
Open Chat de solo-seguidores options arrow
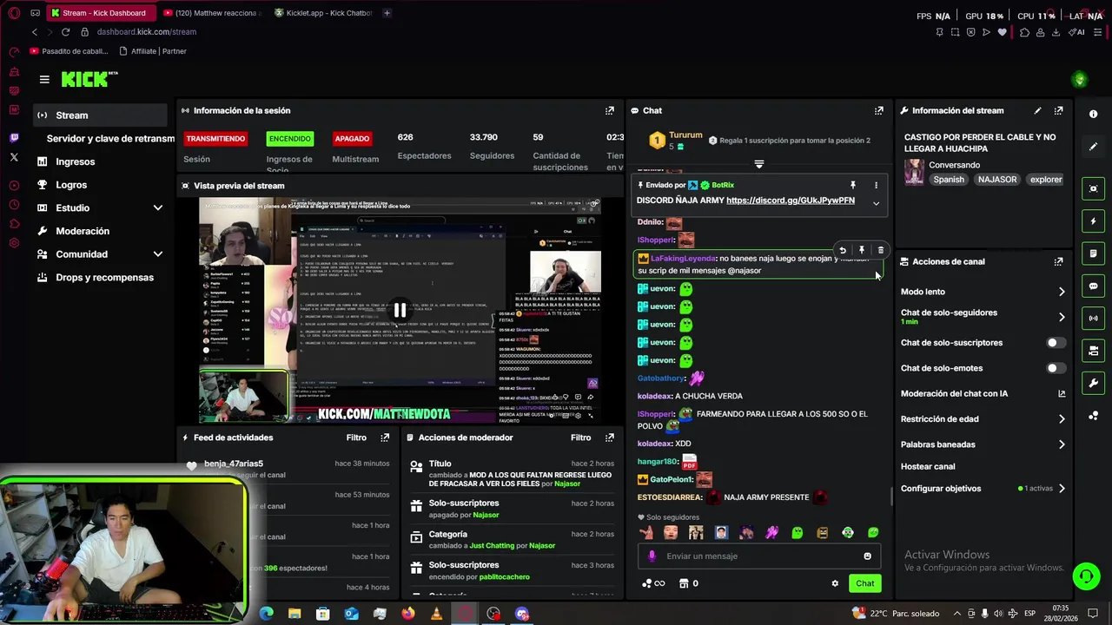tap(1062, 317)
